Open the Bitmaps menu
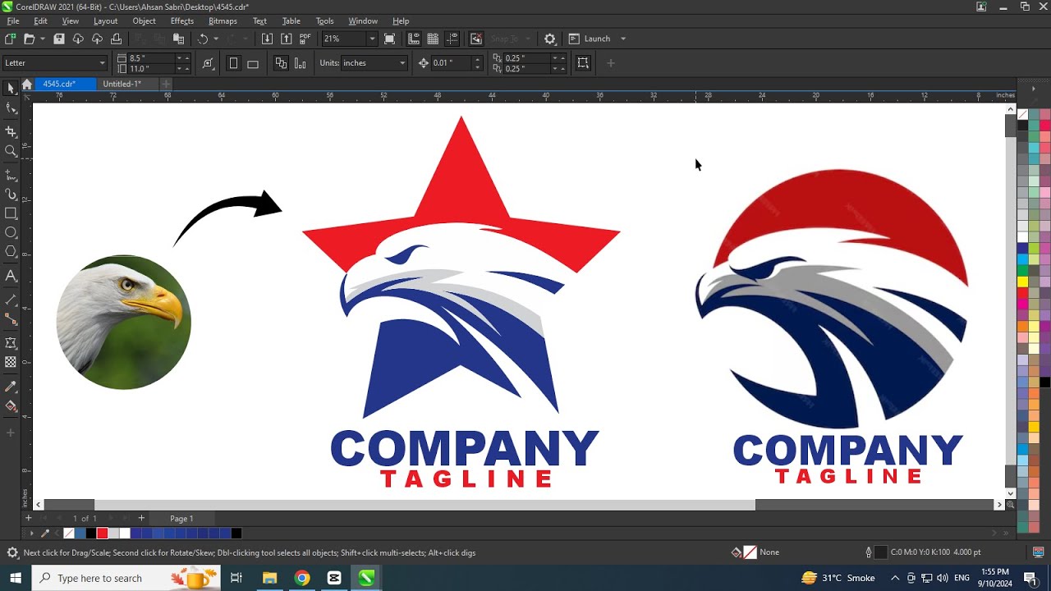The image size is (1051, 591). (x=223, y=21)
